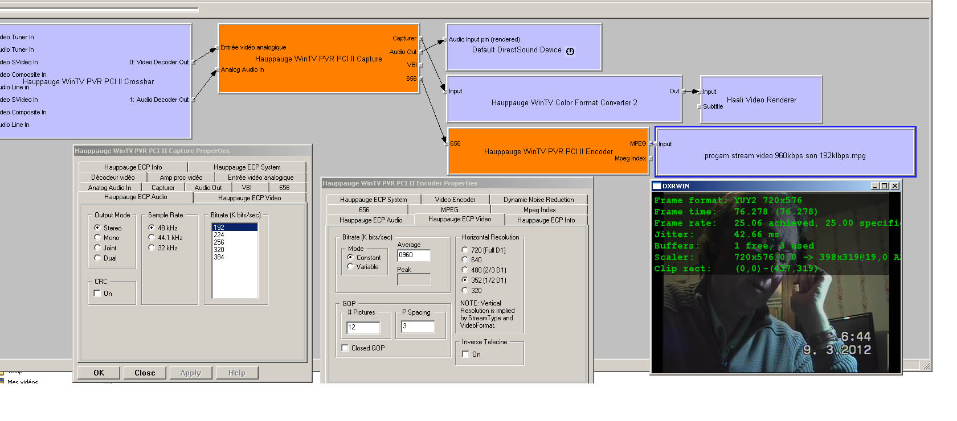Click the reference clock icon on DirectSound Device
This screenshot has height=421, width=957.
(x=570, y=51)
